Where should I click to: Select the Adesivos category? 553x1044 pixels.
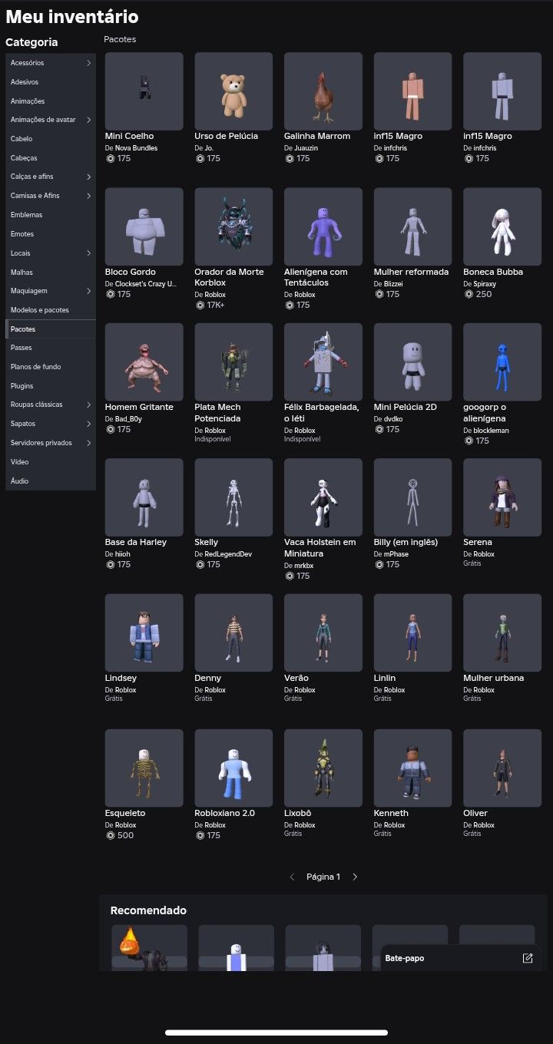pyautogui.click(x=51, y=82)
